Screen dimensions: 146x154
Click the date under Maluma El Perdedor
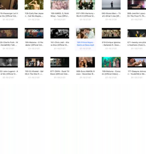(34, 49)
